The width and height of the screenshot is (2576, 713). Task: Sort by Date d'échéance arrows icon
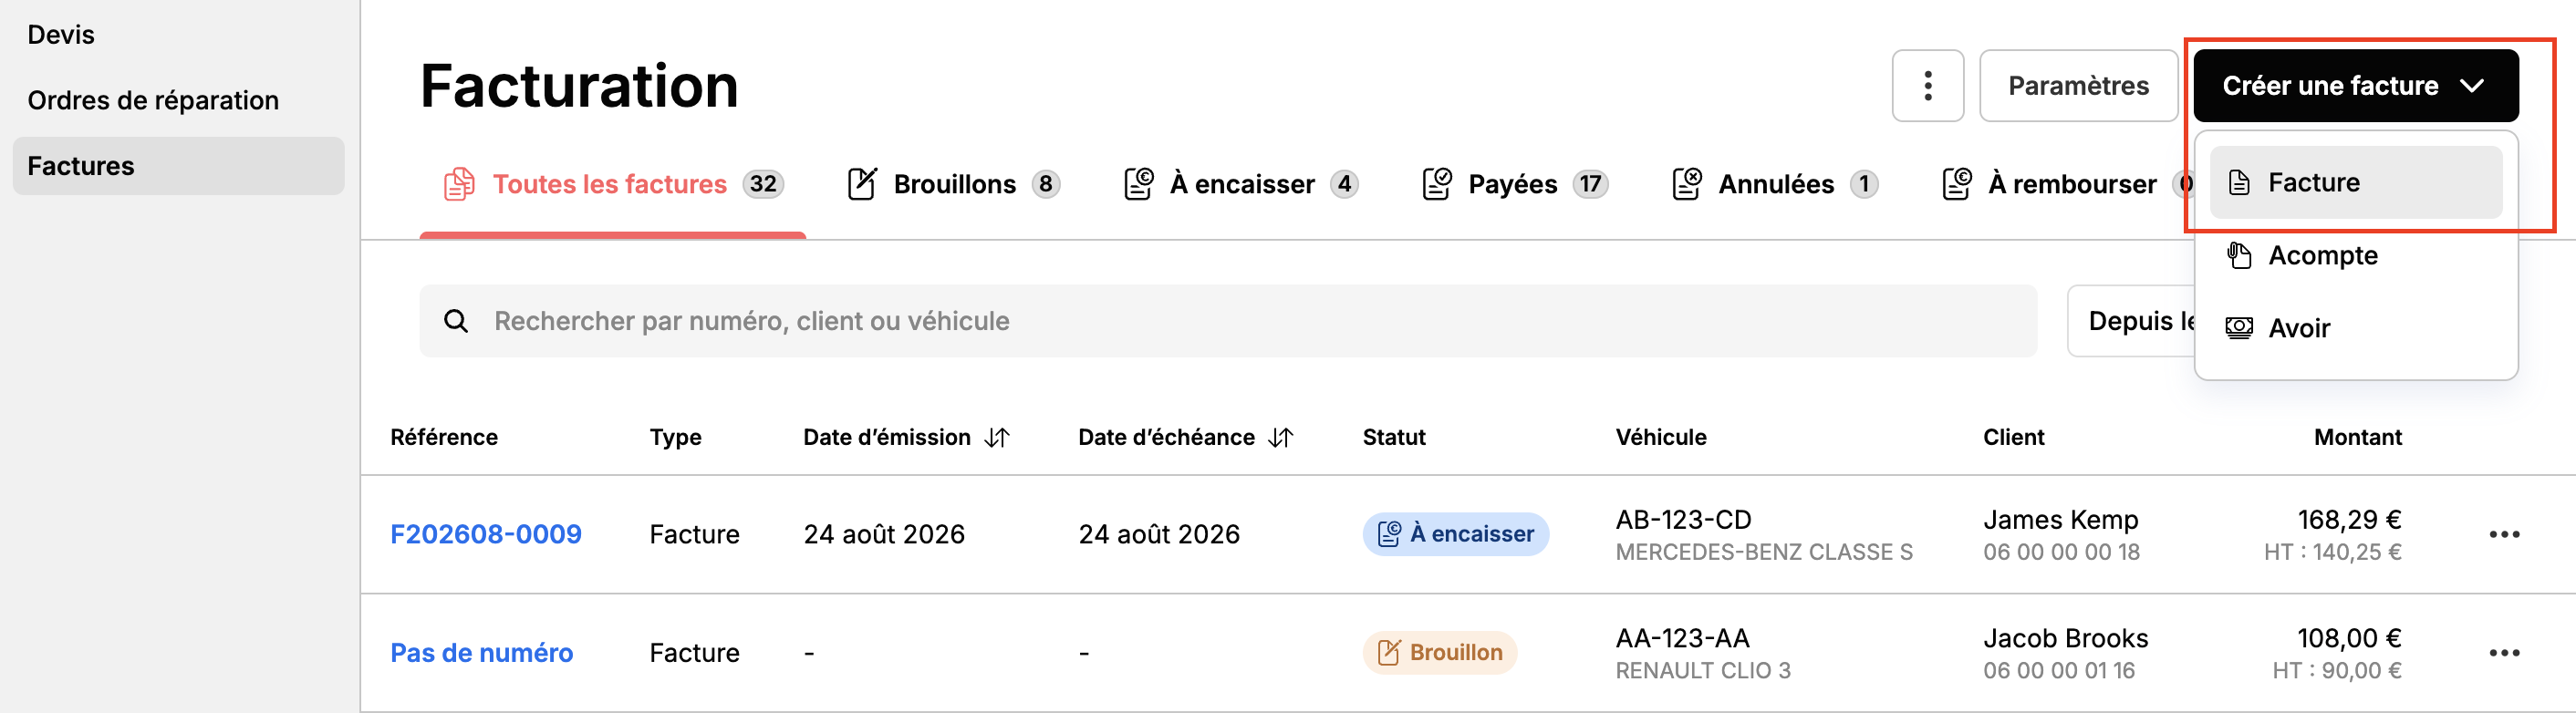coord(1281,438)
